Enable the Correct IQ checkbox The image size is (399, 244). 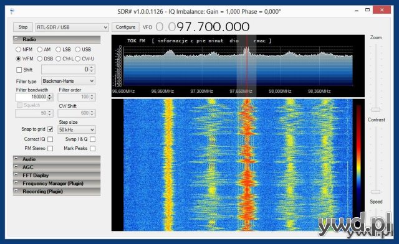pos(50,139)
